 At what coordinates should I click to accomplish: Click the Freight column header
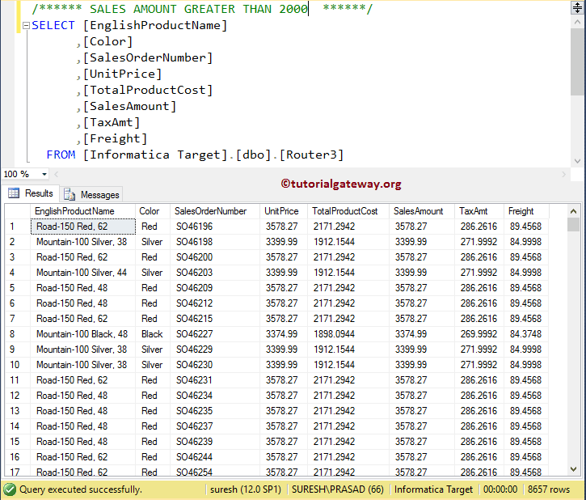tap(521, 211)
